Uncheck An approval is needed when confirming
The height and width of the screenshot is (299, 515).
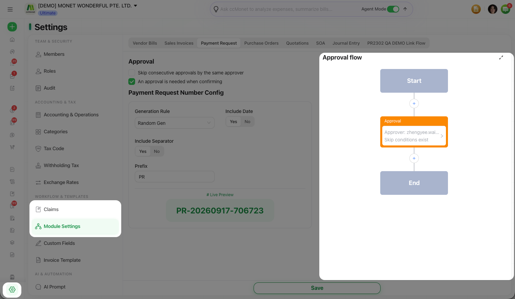132,82
